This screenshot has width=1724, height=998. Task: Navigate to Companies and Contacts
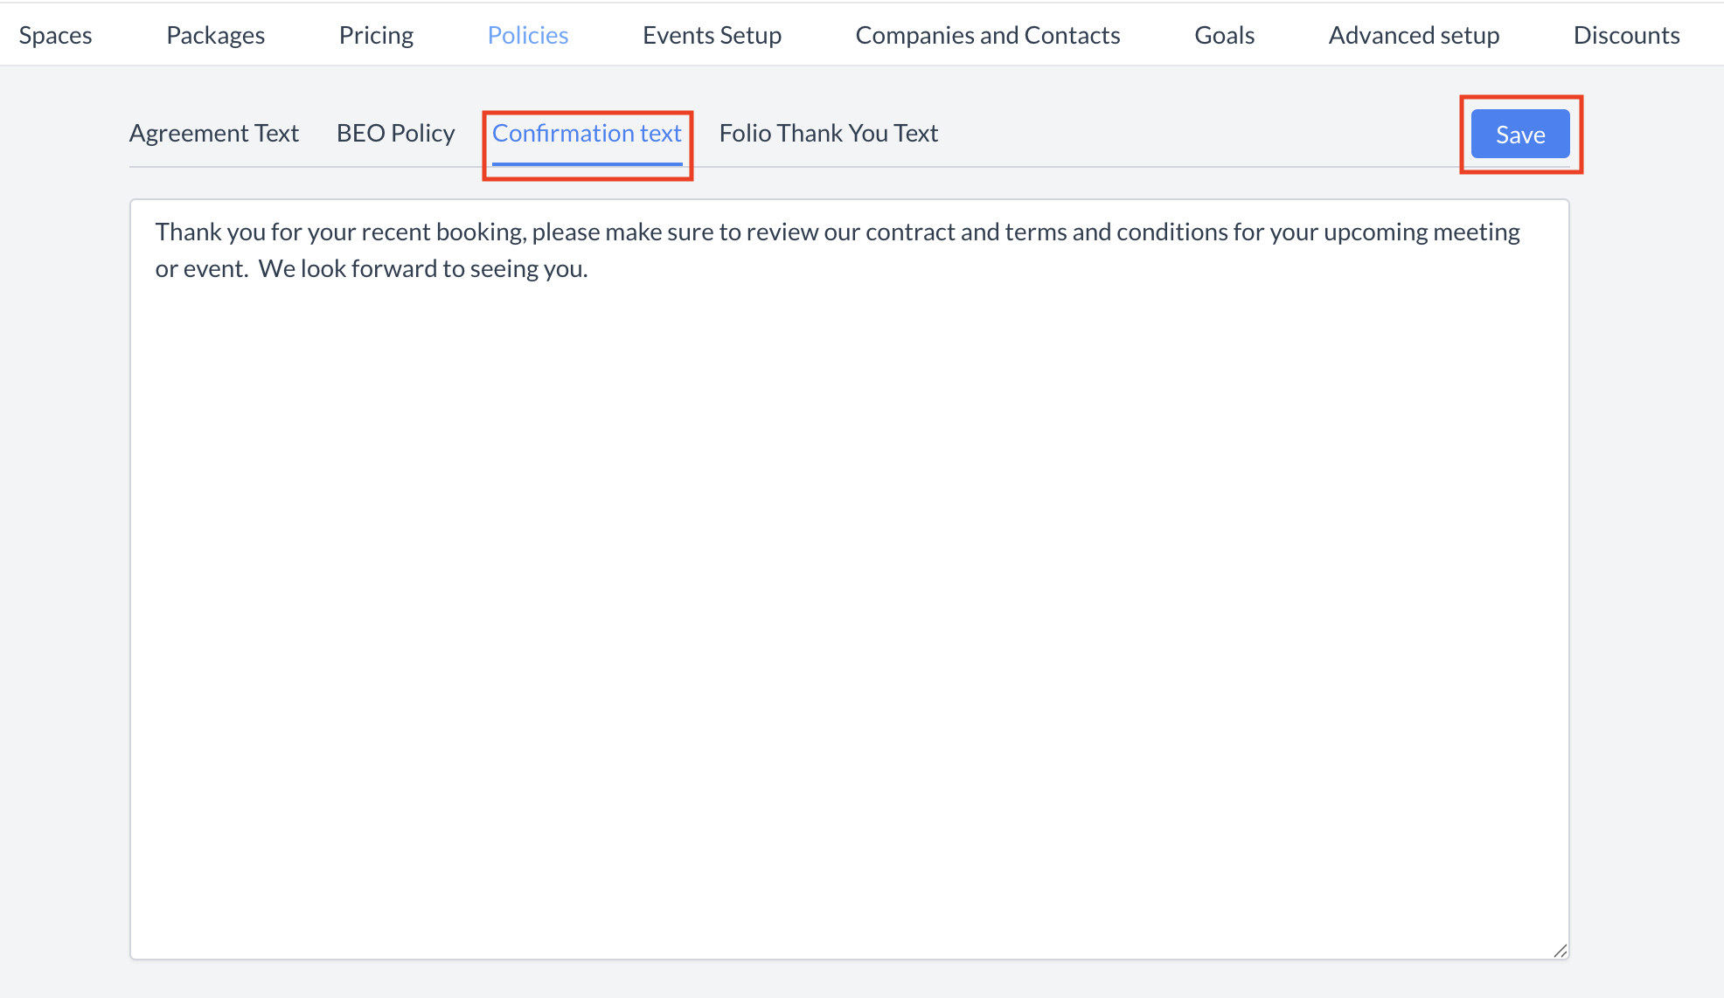click(x=988, y=35)
